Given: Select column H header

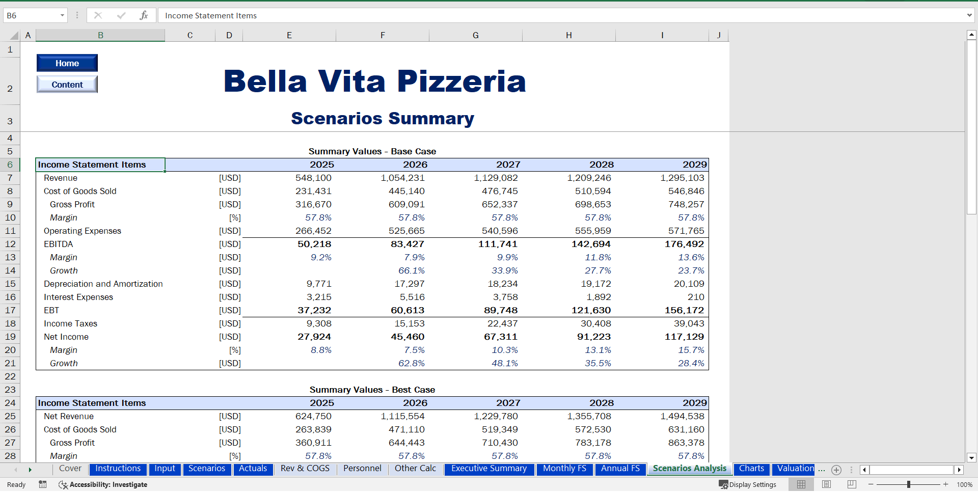Looking at the screenshot, I should click(569, 35).
